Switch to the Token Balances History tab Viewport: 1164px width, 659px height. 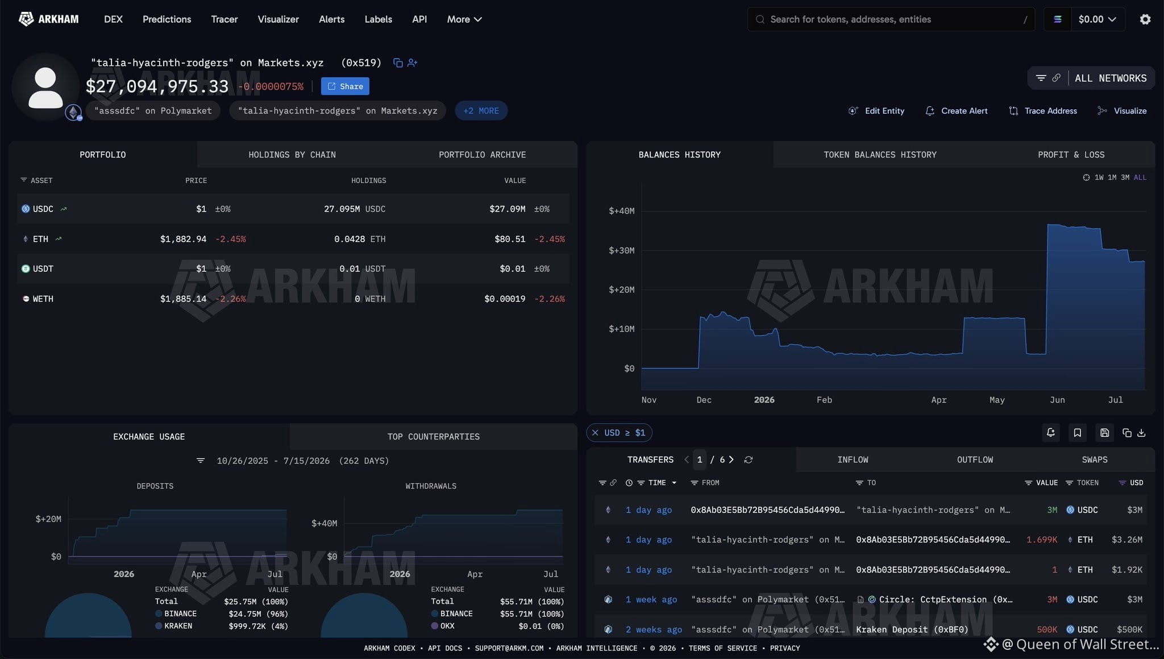pos(880,155)
